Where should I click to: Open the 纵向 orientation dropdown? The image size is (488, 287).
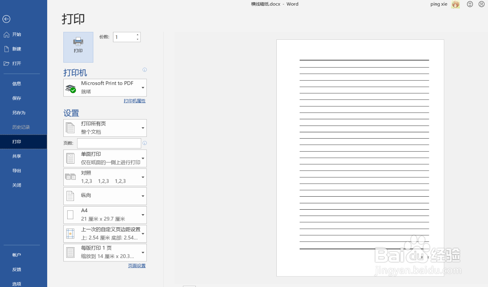(x=105, y=196)
